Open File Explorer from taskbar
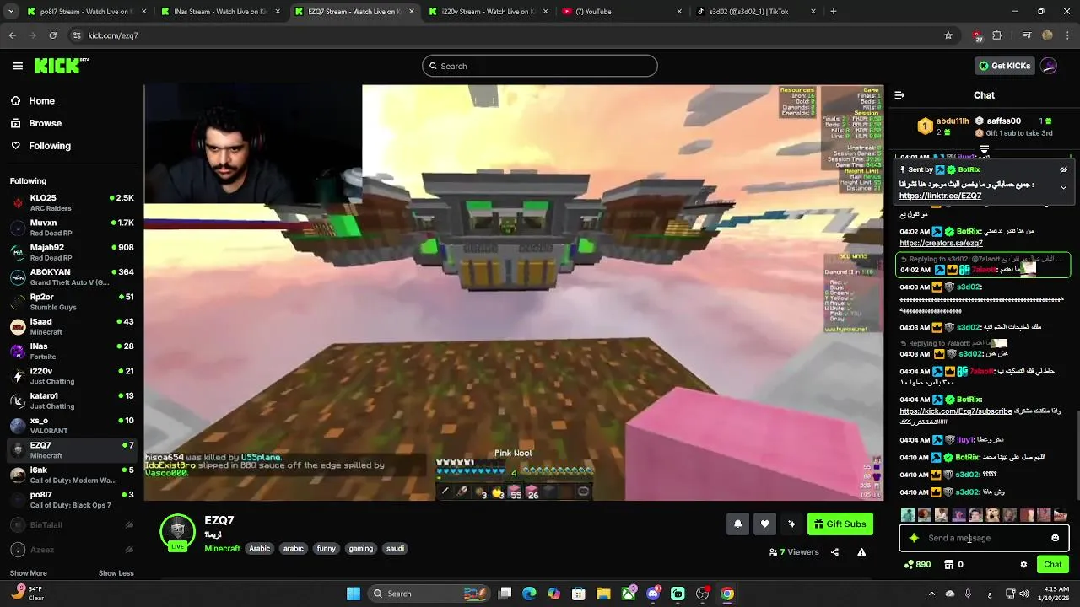Image resolution: width=1080 pixels, height=607 pixels. click(x=603, y=594)
